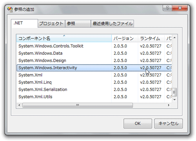Select System.Windows.Design component
Image resolution: width=196 pixels, height=141 pixels.
coord(94,61)
